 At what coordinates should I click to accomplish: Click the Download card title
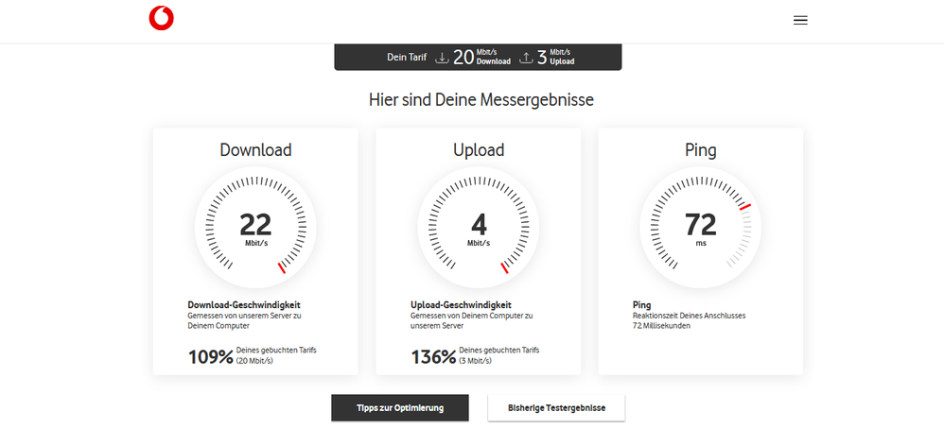point(256,149)
